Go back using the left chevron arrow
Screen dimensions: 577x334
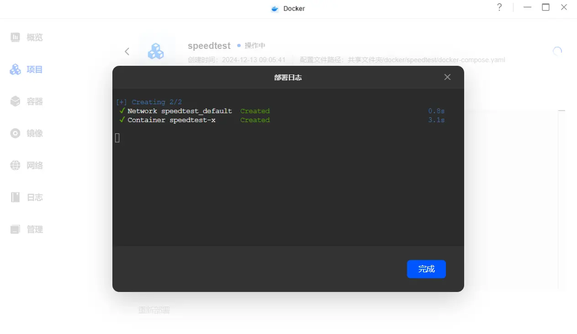[x=127, y=52]
